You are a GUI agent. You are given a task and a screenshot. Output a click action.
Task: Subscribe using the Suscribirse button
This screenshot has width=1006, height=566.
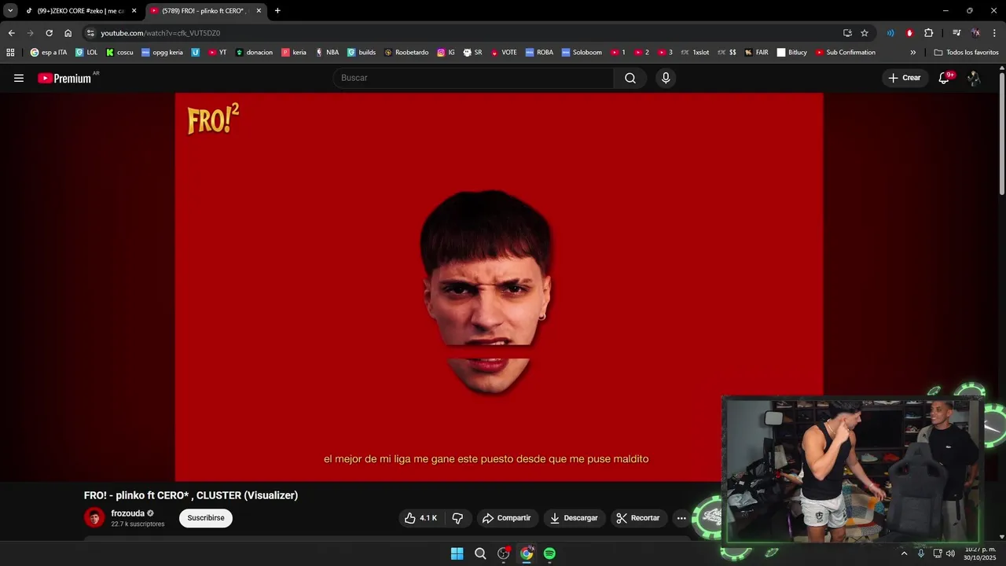click(206, 518)
